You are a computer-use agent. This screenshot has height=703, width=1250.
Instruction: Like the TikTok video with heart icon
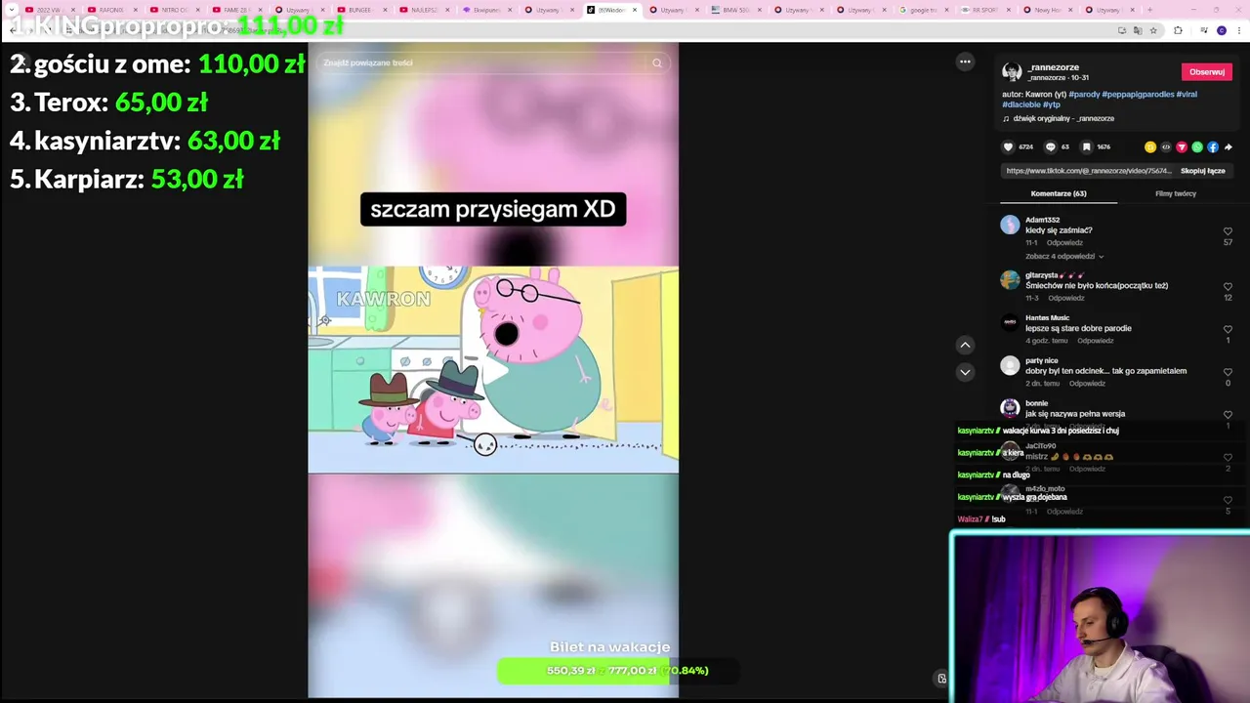1009,147
